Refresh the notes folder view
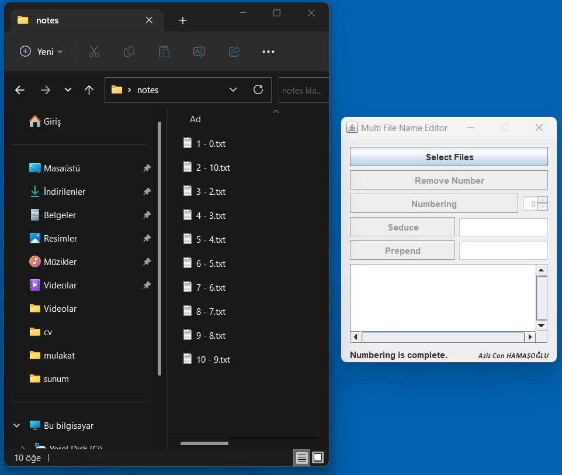 pyautogui.click(x=258, y=90)
